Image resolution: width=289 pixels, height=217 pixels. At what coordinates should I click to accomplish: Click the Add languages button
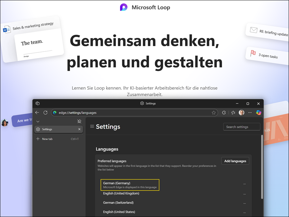coord(235,161)
